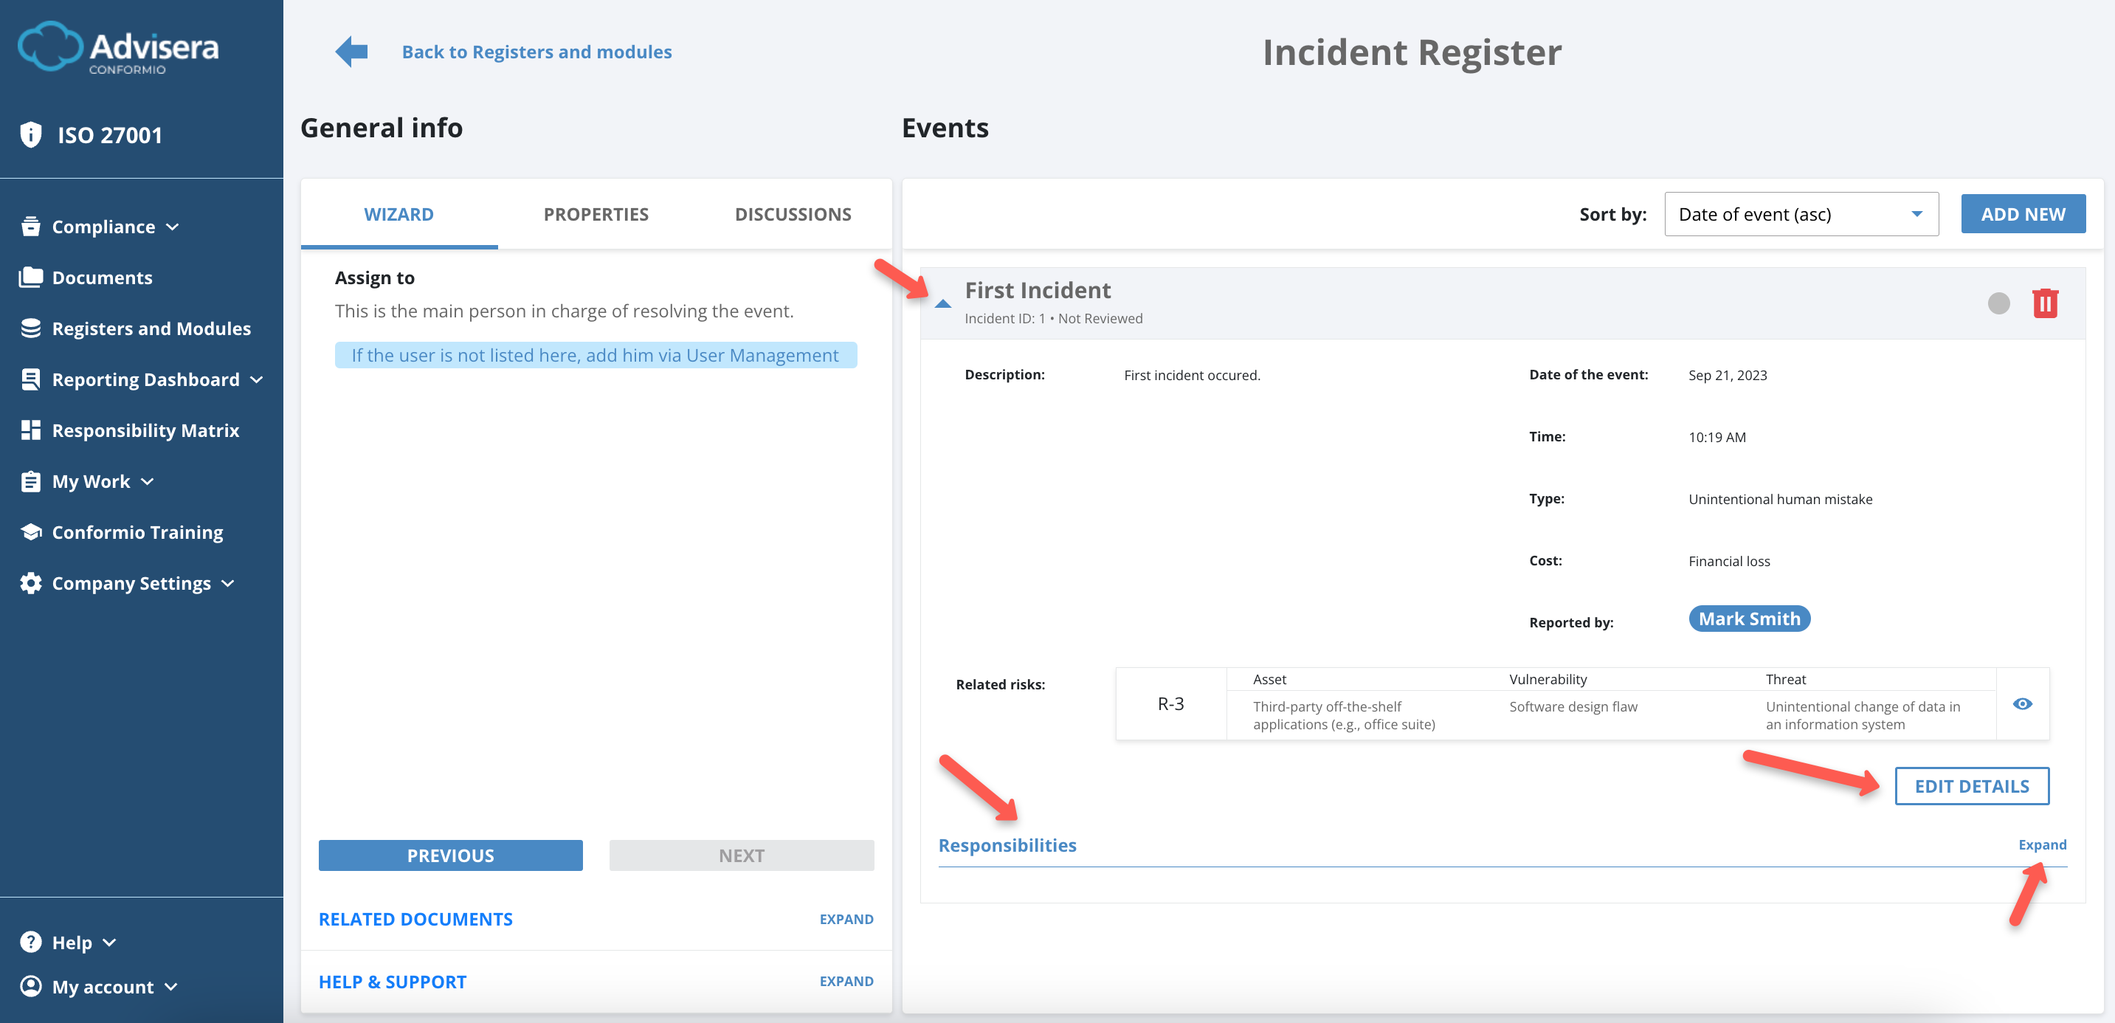The height and width of the screenshot is (1023, 2115).
Task: Open Documents using the folder icon
Action: pos(30,277)
